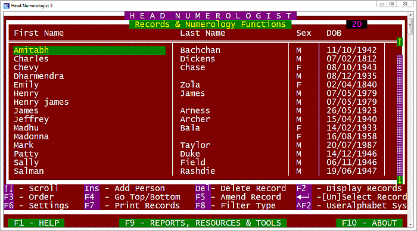Click the green up arrow scroll icon
The height and width of the screenshot is (231, 417).
tap(400, 42)
